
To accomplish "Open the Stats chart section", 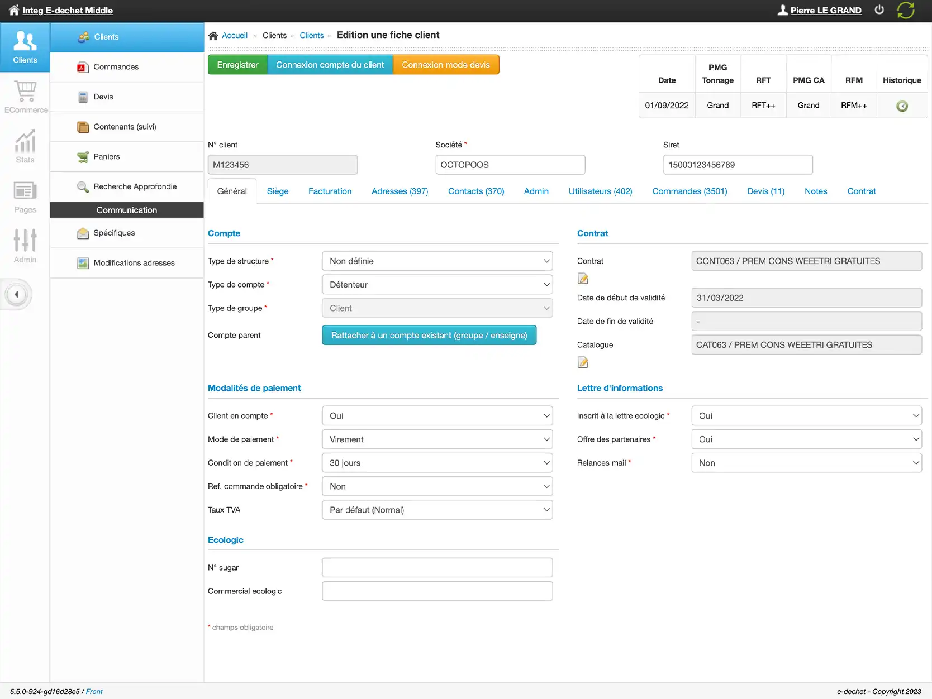I will pos(25,146).
